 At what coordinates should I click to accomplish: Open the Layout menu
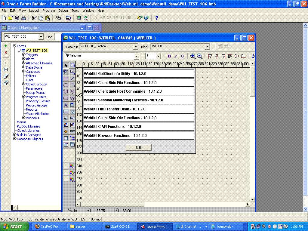tap(34, 11)
